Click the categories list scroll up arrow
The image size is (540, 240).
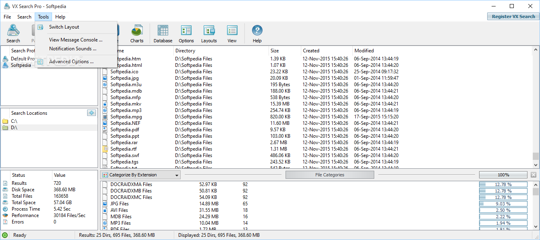click(536, 184)
